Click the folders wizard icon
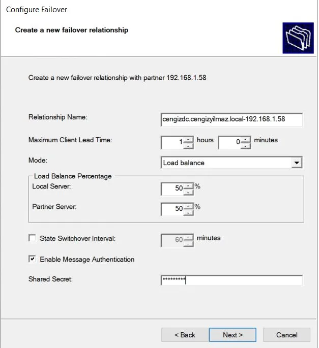Screen dimensions: 319x348 (x=298, y=38)
